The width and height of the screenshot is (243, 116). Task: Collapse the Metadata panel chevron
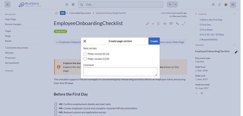[x=234, y=45]
